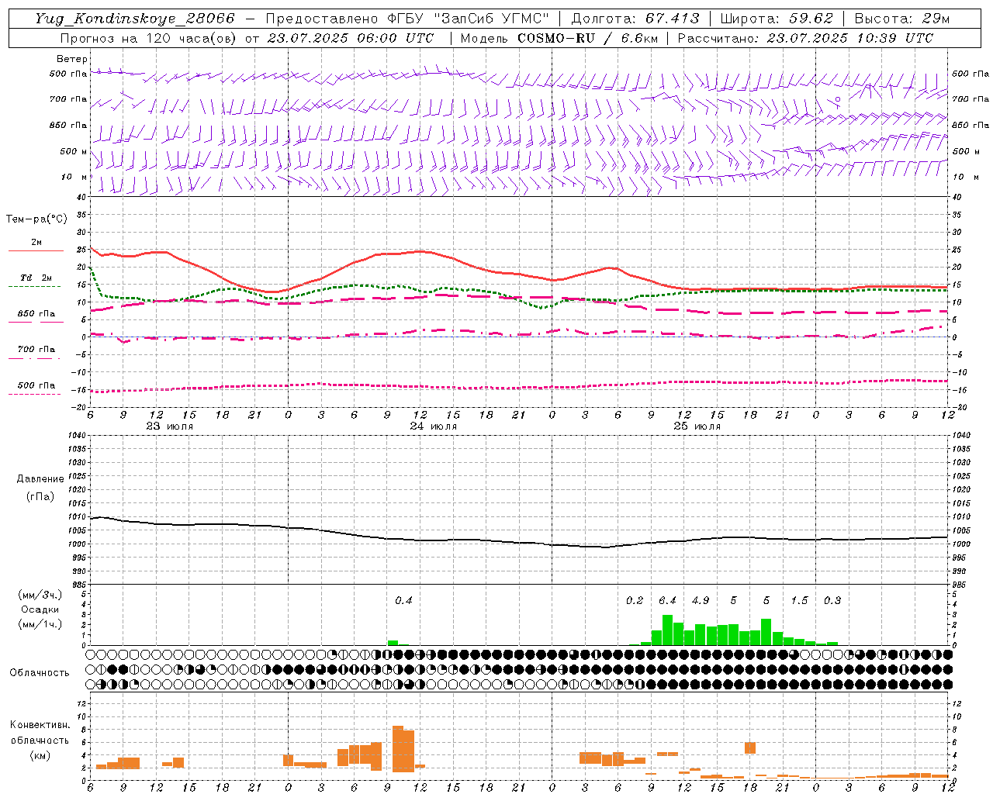The image size is (993, 794).
Task: Click the tallest green precipitation bar
Action: [x=667, y=630]
